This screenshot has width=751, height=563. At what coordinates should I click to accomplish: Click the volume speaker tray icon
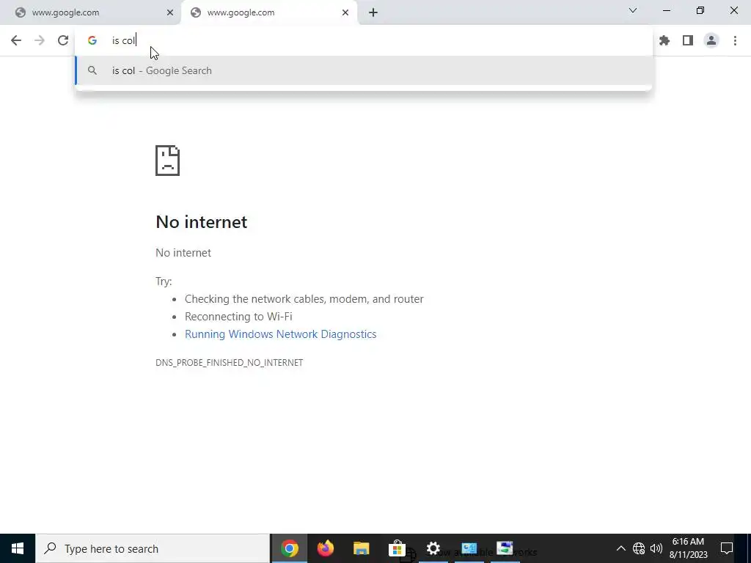(x=656, y=548)
